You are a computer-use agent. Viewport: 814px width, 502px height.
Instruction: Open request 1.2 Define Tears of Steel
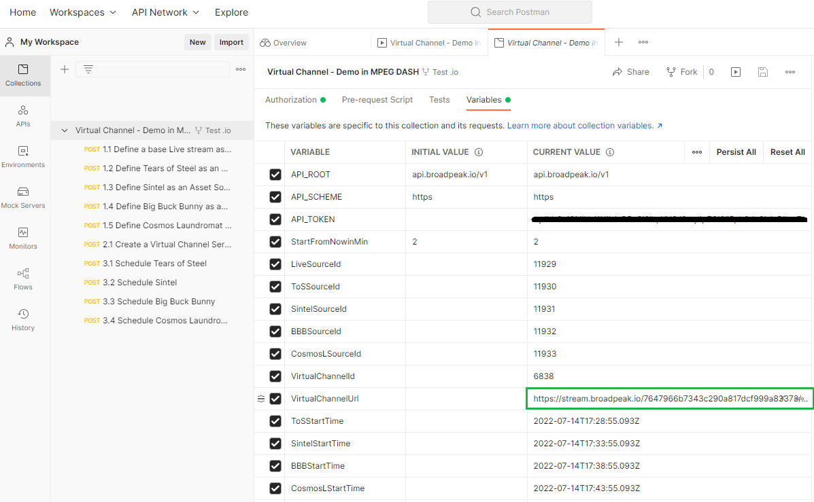click(157, 168)
